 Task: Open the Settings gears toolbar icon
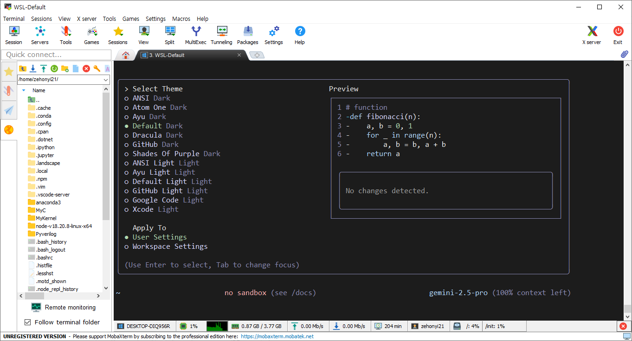coord(274,36)
